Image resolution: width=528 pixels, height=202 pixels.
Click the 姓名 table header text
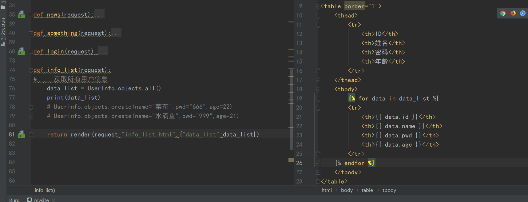(x=381, y=43)
